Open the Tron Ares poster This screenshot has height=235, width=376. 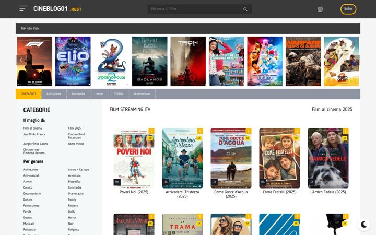pyautogui.click(x=188, y=61)
